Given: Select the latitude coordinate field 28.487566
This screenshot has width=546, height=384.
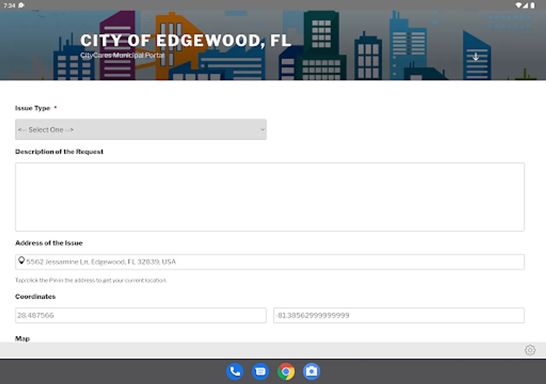Looking at the screenshot, I should (x=141, y=315).
